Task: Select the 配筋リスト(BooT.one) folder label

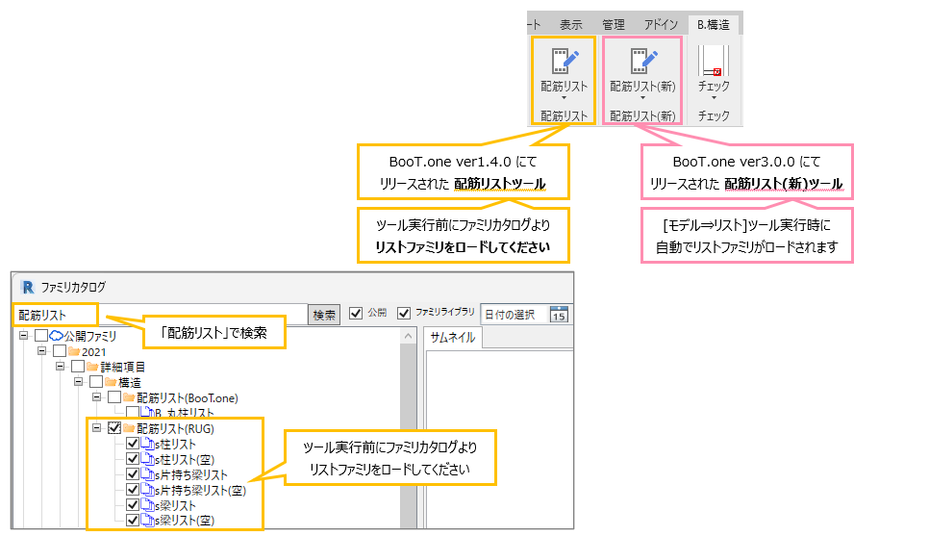Action: click(x=188, y=397)
